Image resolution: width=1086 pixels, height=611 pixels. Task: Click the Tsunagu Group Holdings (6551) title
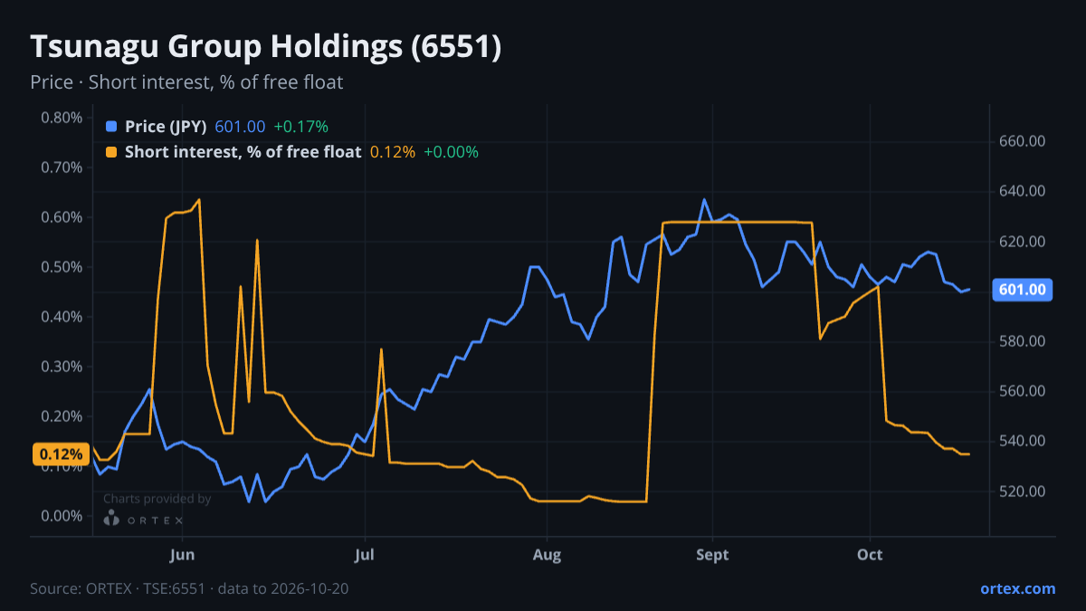[x=266, y=47]
